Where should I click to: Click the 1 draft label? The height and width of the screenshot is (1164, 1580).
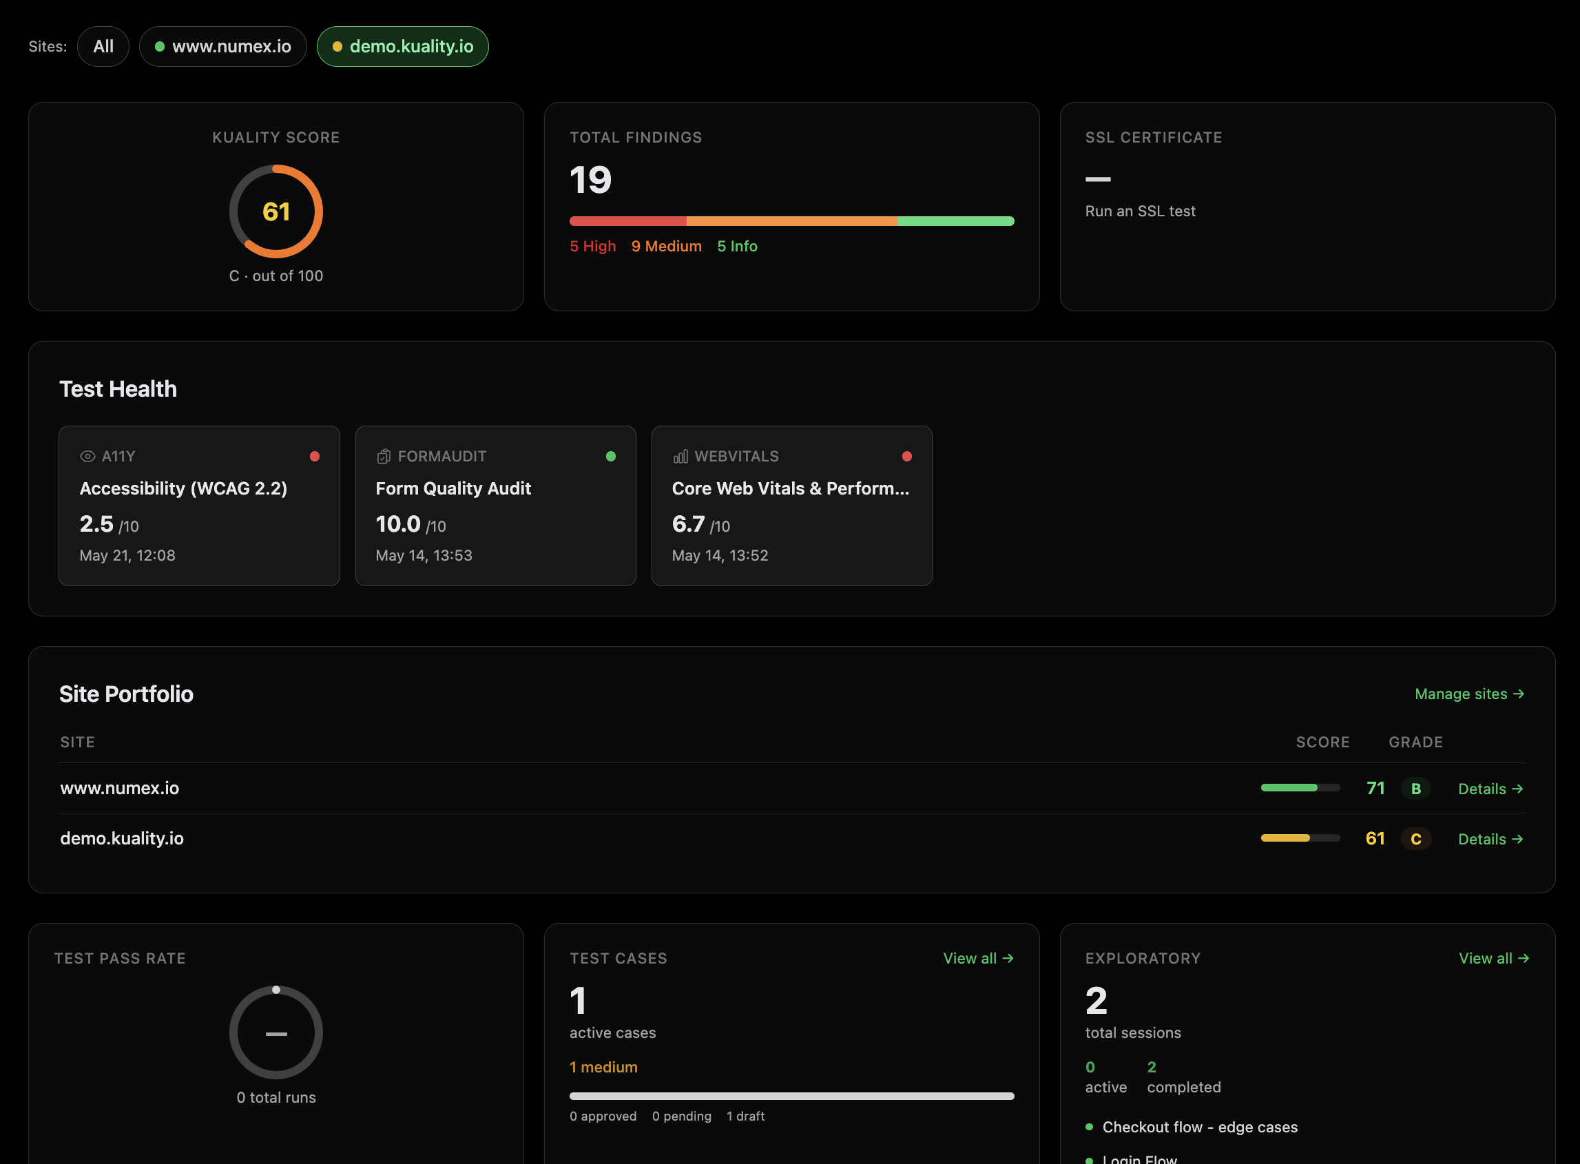pos(745,1116)
